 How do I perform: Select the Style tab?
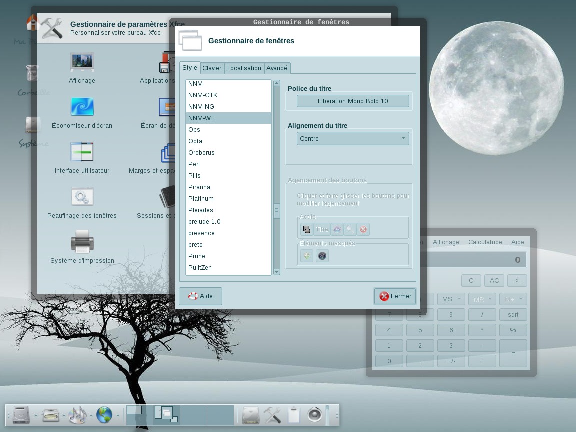190,68
